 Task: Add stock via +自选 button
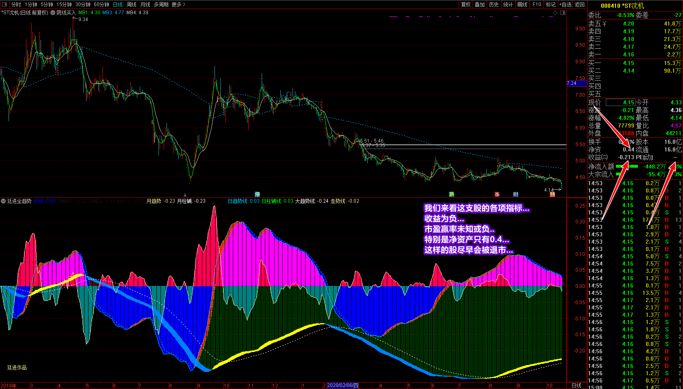coord(565,4)
